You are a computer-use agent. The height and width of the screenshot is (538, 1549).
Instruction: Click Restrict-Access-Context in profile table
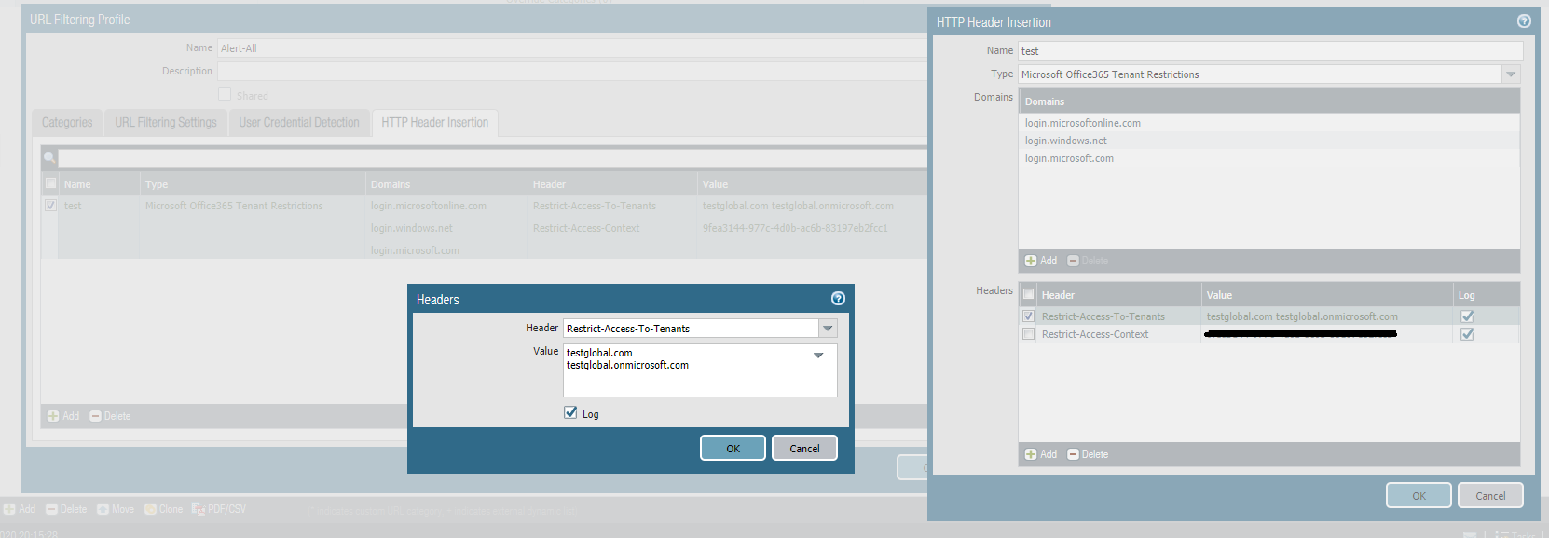click(x=586, y=228)
